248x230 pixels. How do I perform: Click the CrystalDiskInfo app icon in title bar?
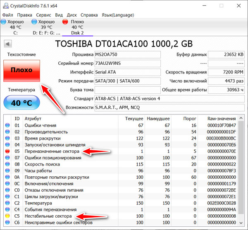pos(6,6)
